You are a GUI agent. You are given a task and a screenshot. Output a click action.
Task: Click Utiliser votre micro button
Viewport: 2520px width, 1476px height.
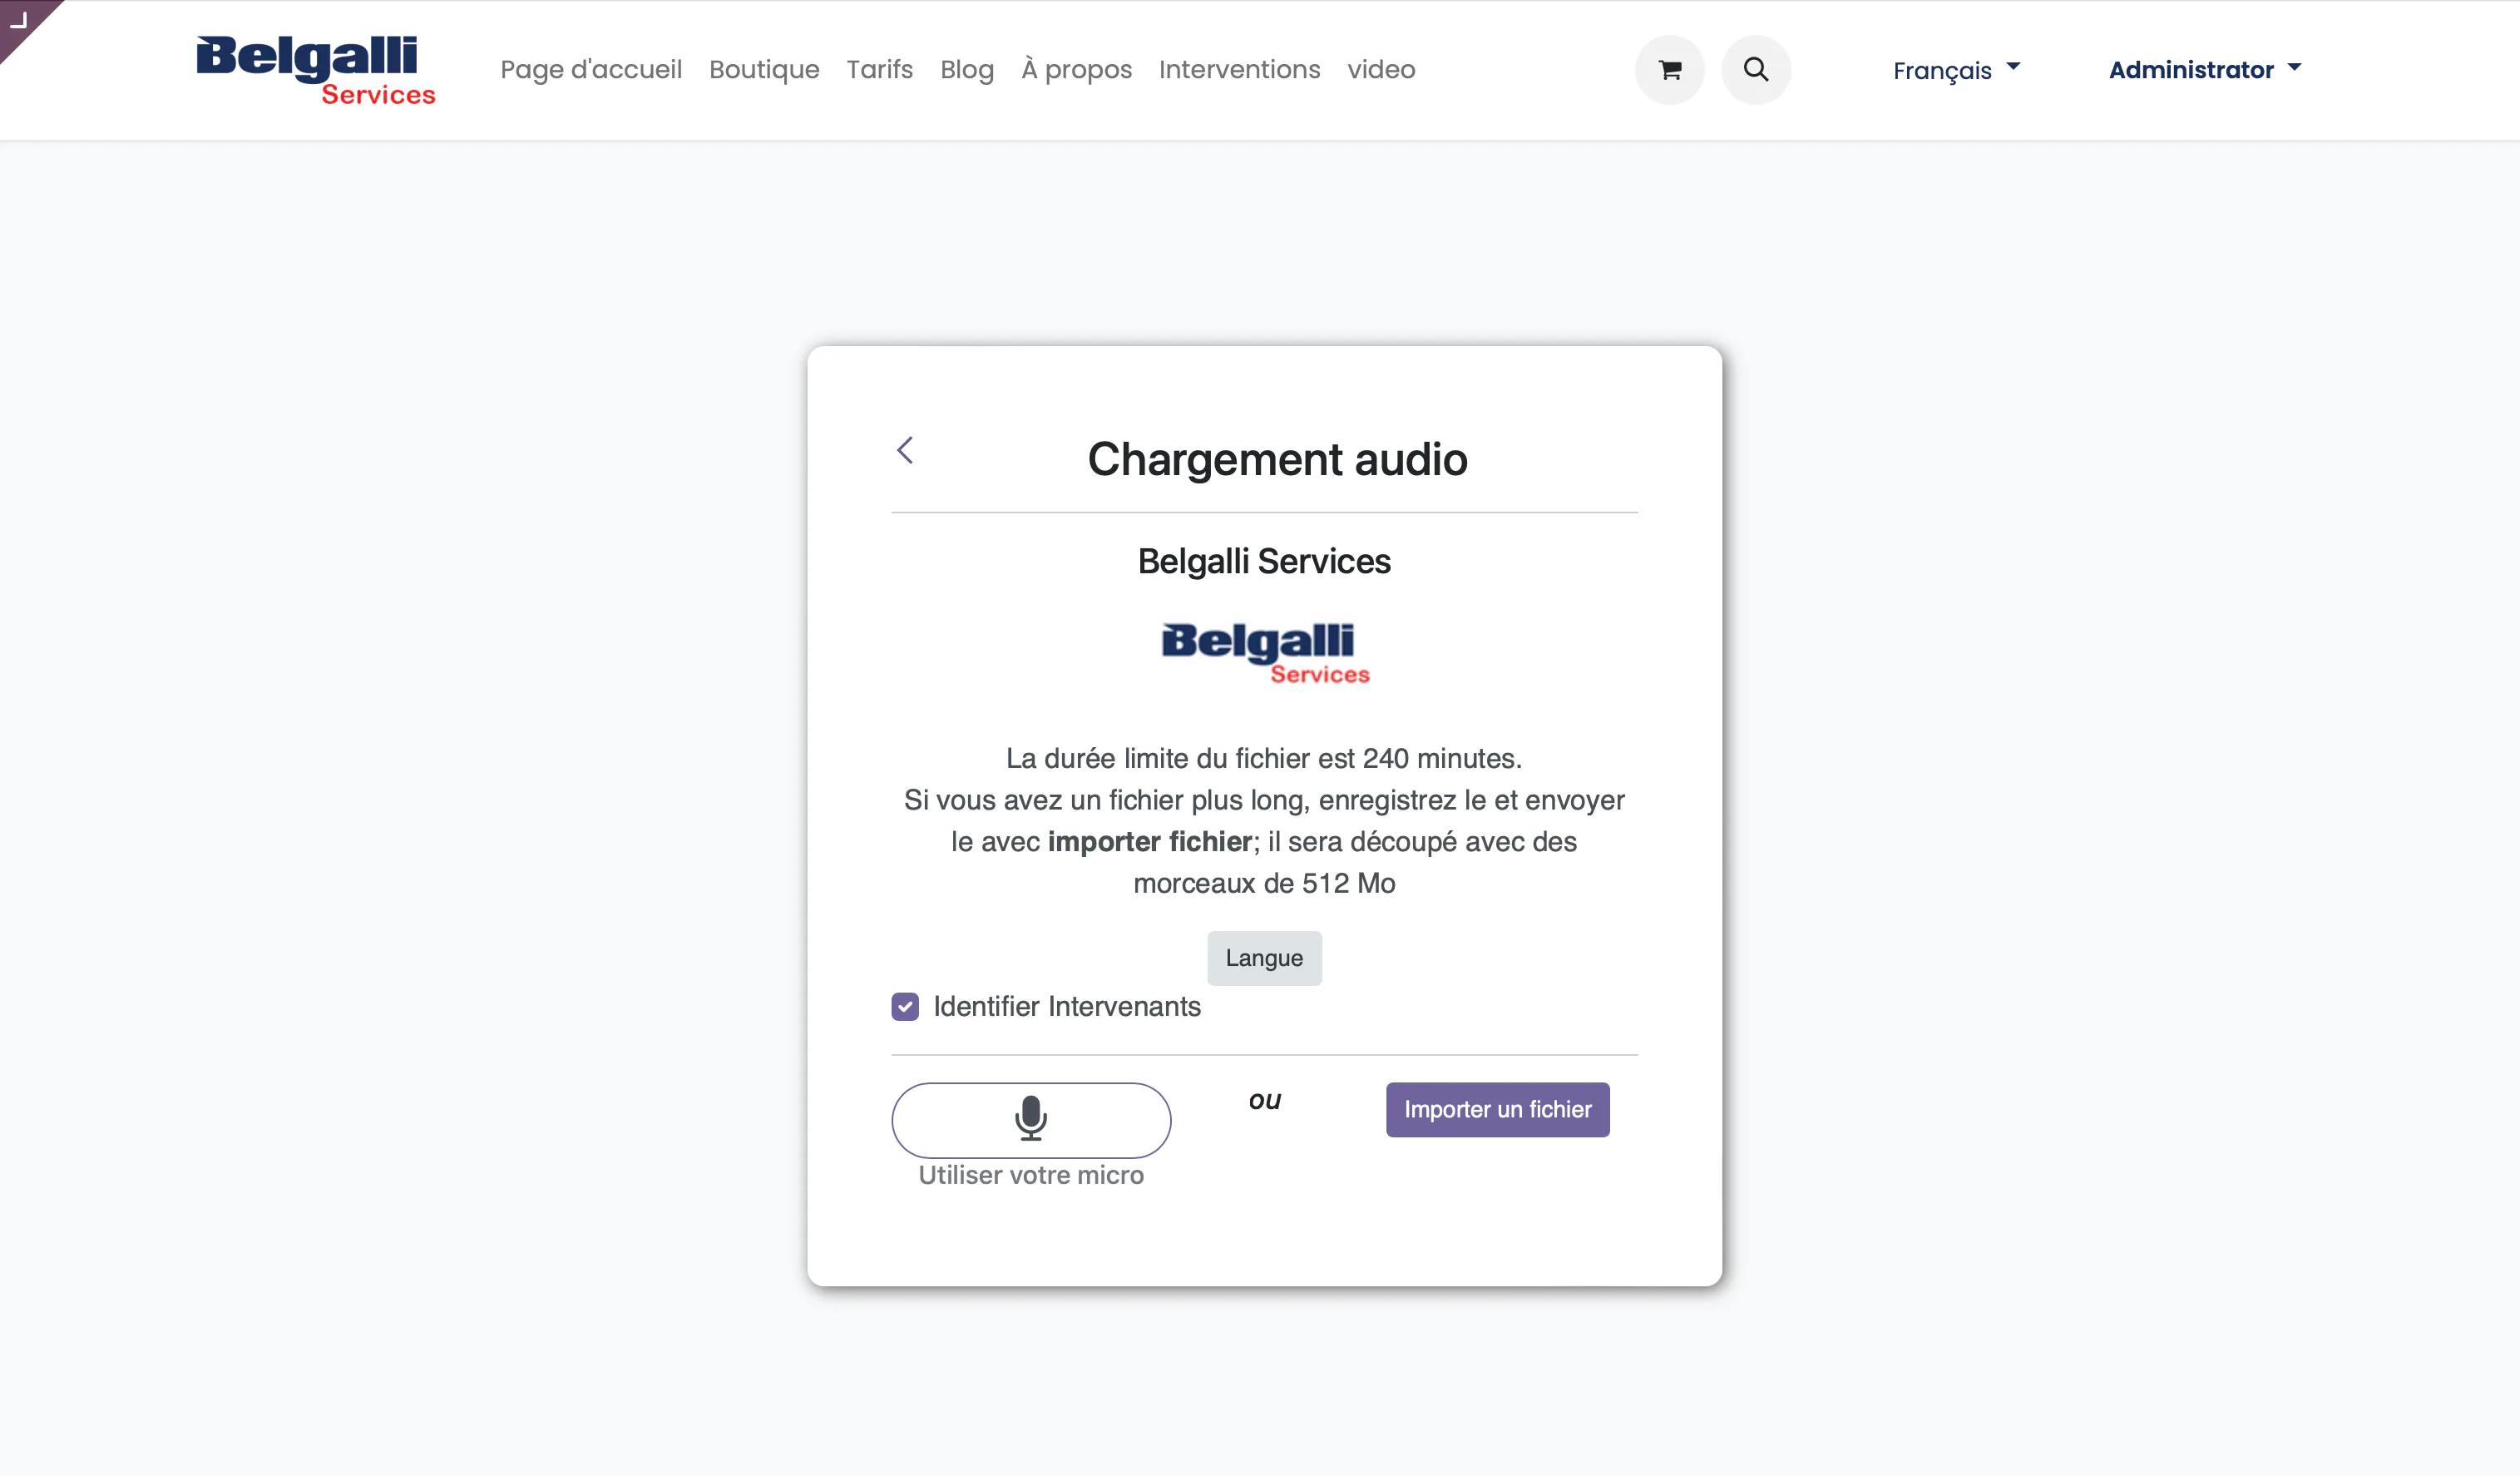[1030, 1121]
